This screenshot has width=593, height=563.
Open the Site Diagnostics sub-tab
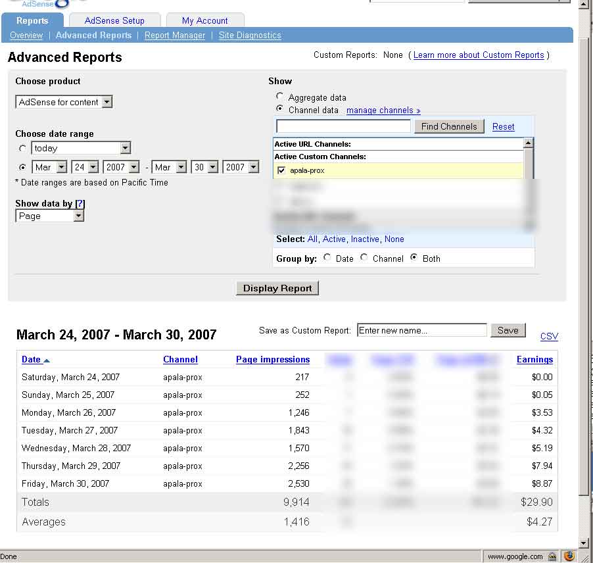[x=250, y=36]
